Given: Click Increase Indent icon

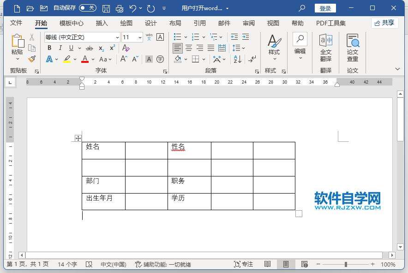Looking at the screenshot, I should click(246, 37).
